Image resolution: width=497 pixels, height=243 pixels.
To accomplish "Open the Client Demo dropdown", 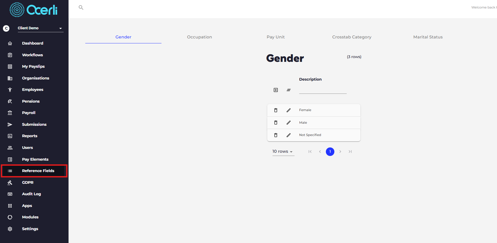I will [40, 28].
